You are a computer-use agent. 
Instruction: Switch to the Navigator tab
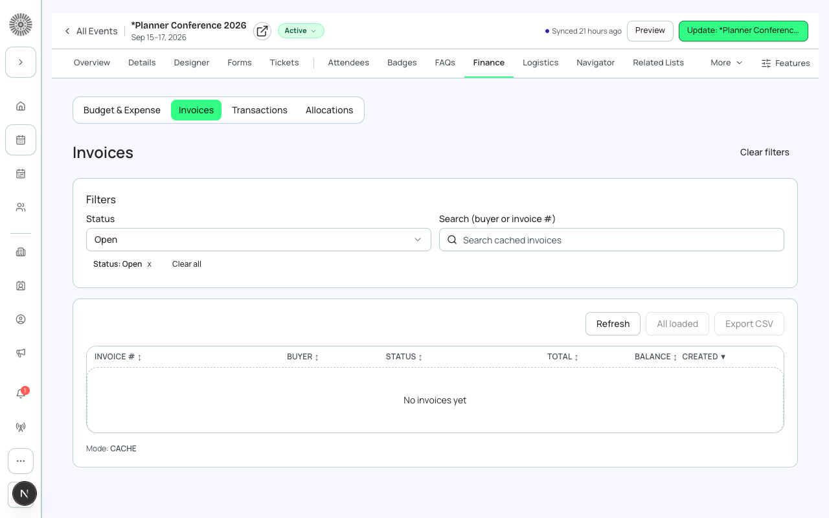[596, 63]
